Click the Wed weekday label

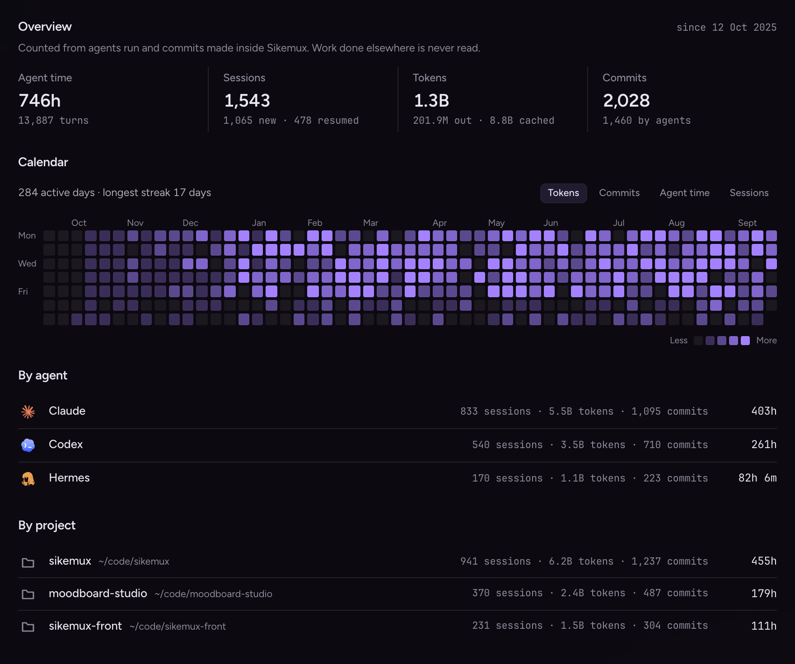27,263
